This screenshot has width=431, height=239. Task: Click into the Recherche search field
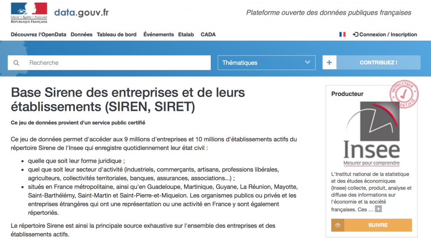118,63
